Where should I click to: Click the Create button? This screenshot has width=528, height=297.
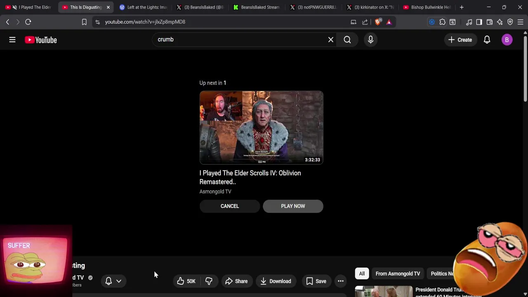(460, 40)
